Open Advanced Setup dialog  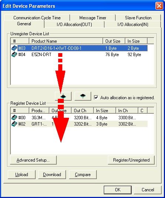pos(33,160)
